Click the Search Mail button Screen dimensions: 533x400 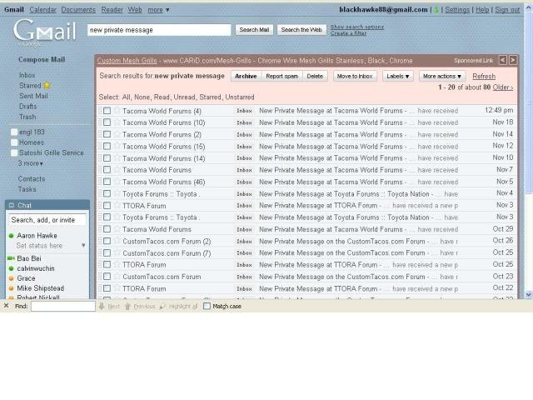click(254, 30)
